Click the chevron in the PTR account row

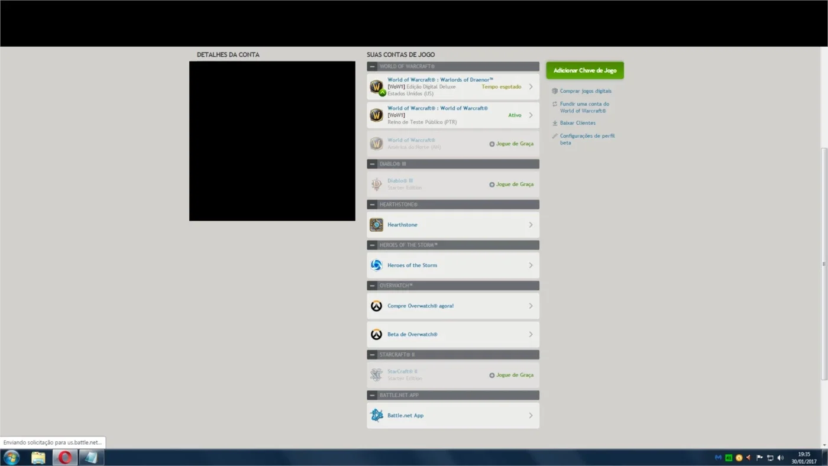point(531,115)
